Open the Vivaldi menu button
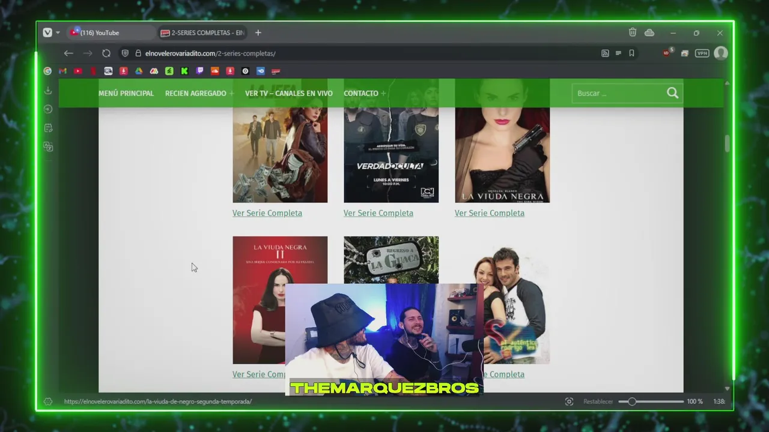 pos(47,32)
